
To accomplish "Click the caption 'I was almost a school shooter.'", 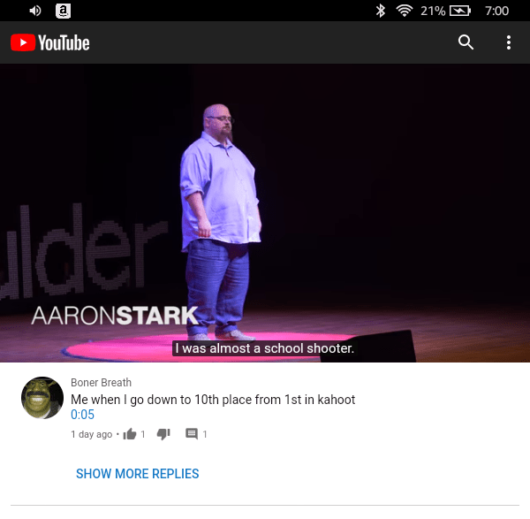I will point(265,348).
